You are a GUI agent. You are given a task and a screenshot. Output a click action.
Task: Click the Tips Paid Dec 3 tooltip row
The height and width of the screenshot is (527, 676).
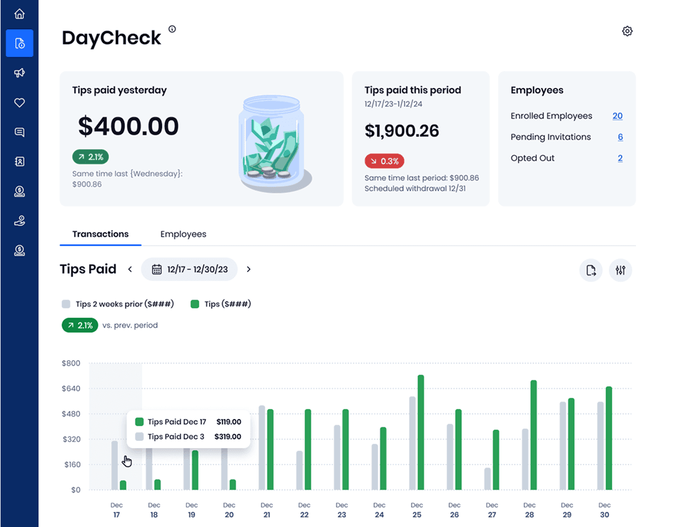pos(189,437)
